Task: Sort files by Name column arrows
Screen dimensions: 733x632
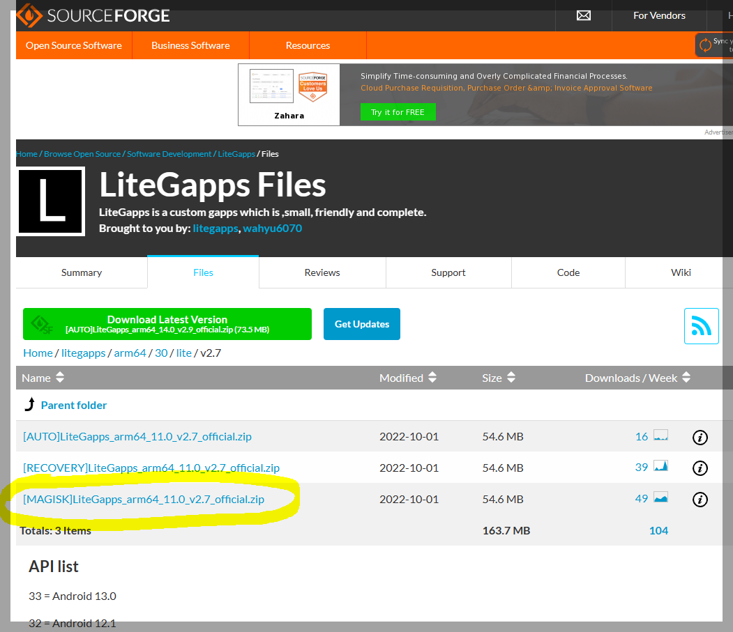Action: point(60,378)
